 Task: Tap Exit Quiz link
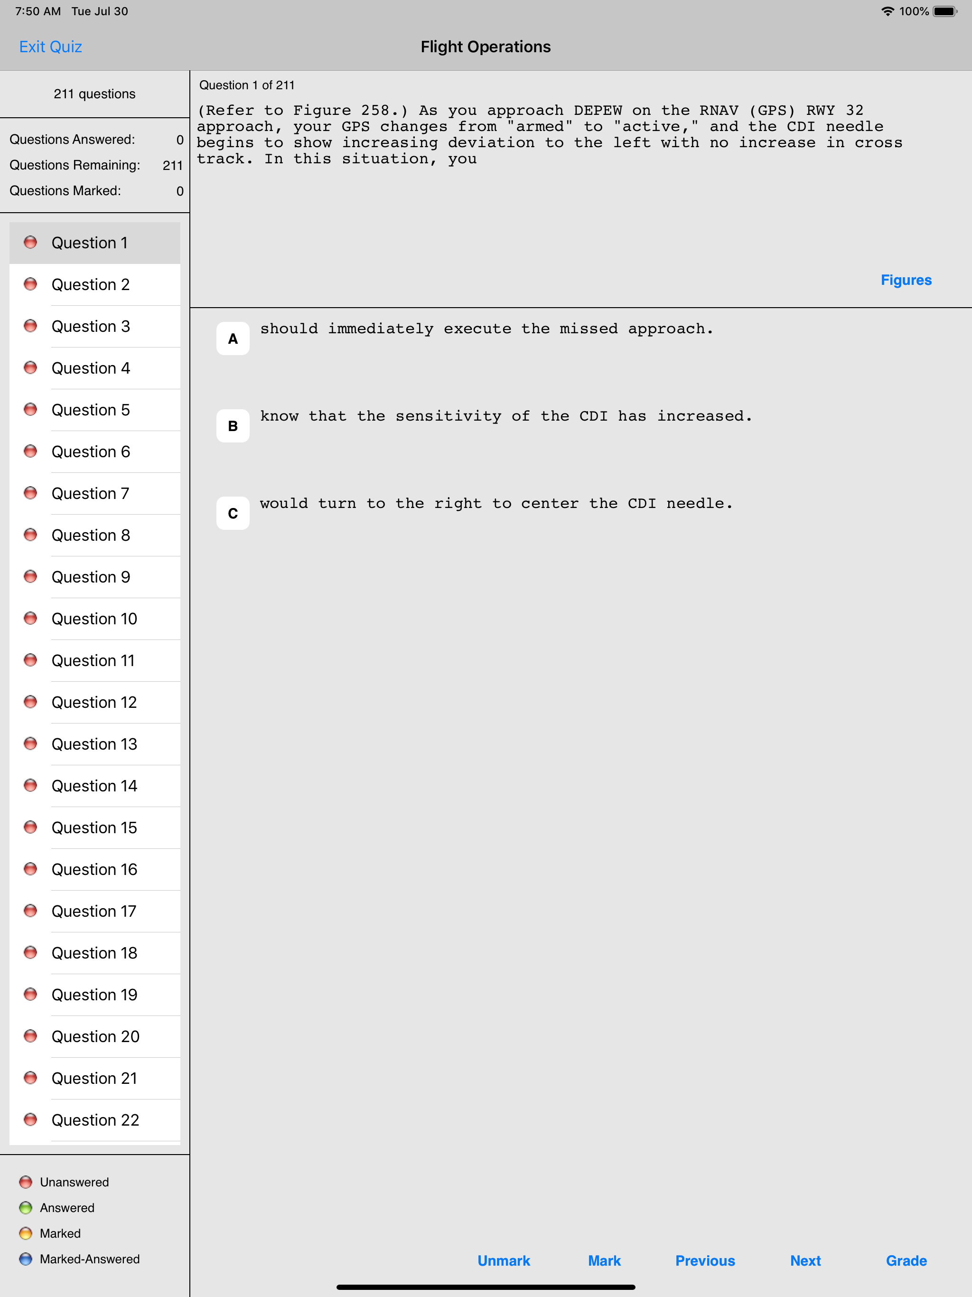[50, 47]
